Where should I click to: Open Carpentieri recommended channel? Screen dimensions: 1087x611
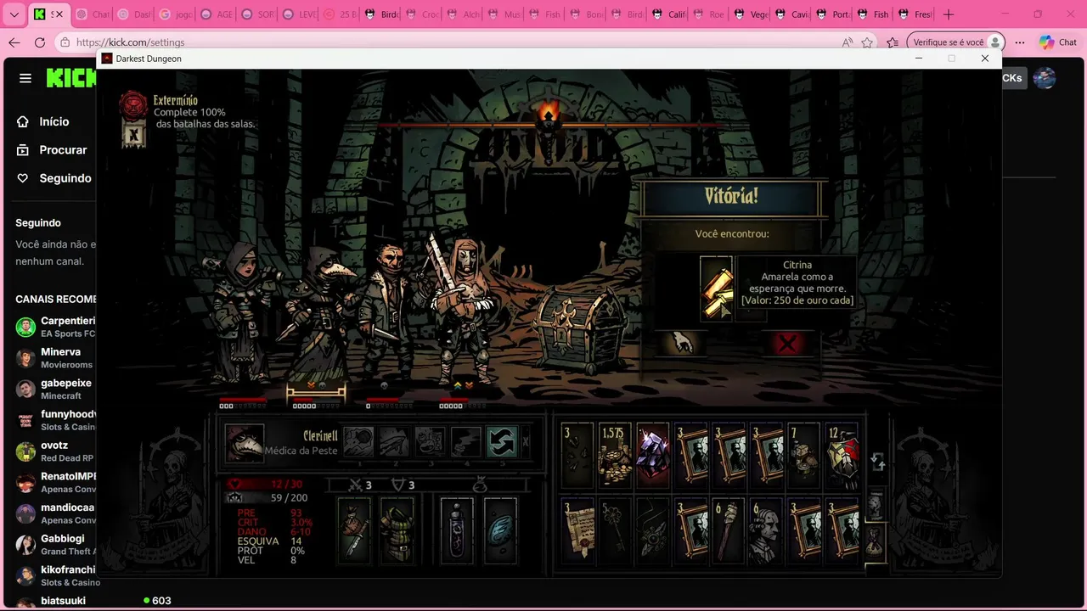(x=55, y=327)
